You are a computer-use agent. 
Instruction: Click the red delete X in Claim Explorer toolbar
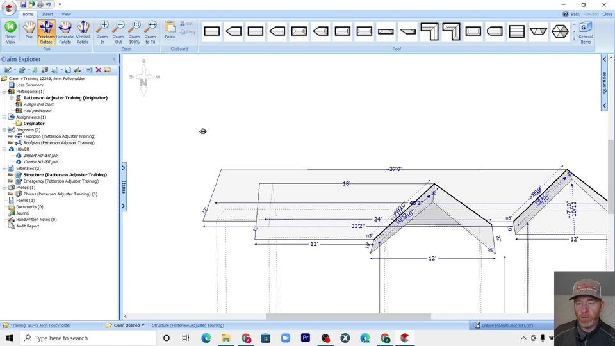(x=99, y=70)
